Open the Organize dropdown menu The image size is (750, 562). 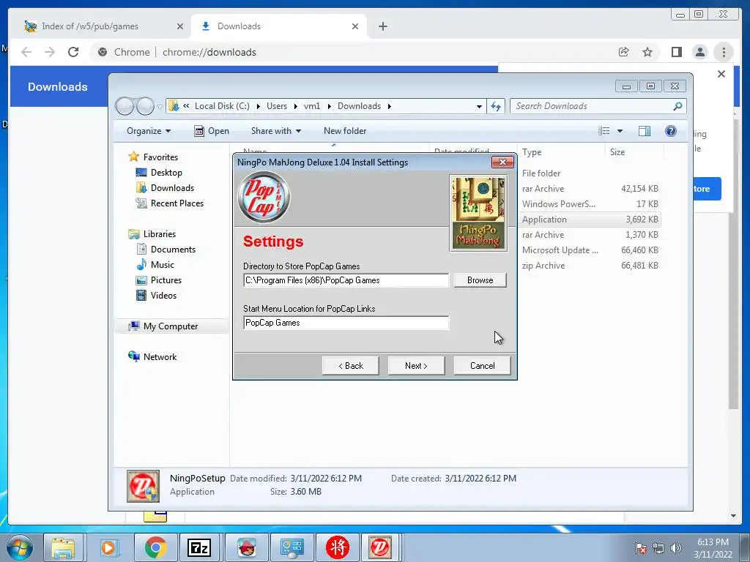pyautogui.click(x=148, y=131)
